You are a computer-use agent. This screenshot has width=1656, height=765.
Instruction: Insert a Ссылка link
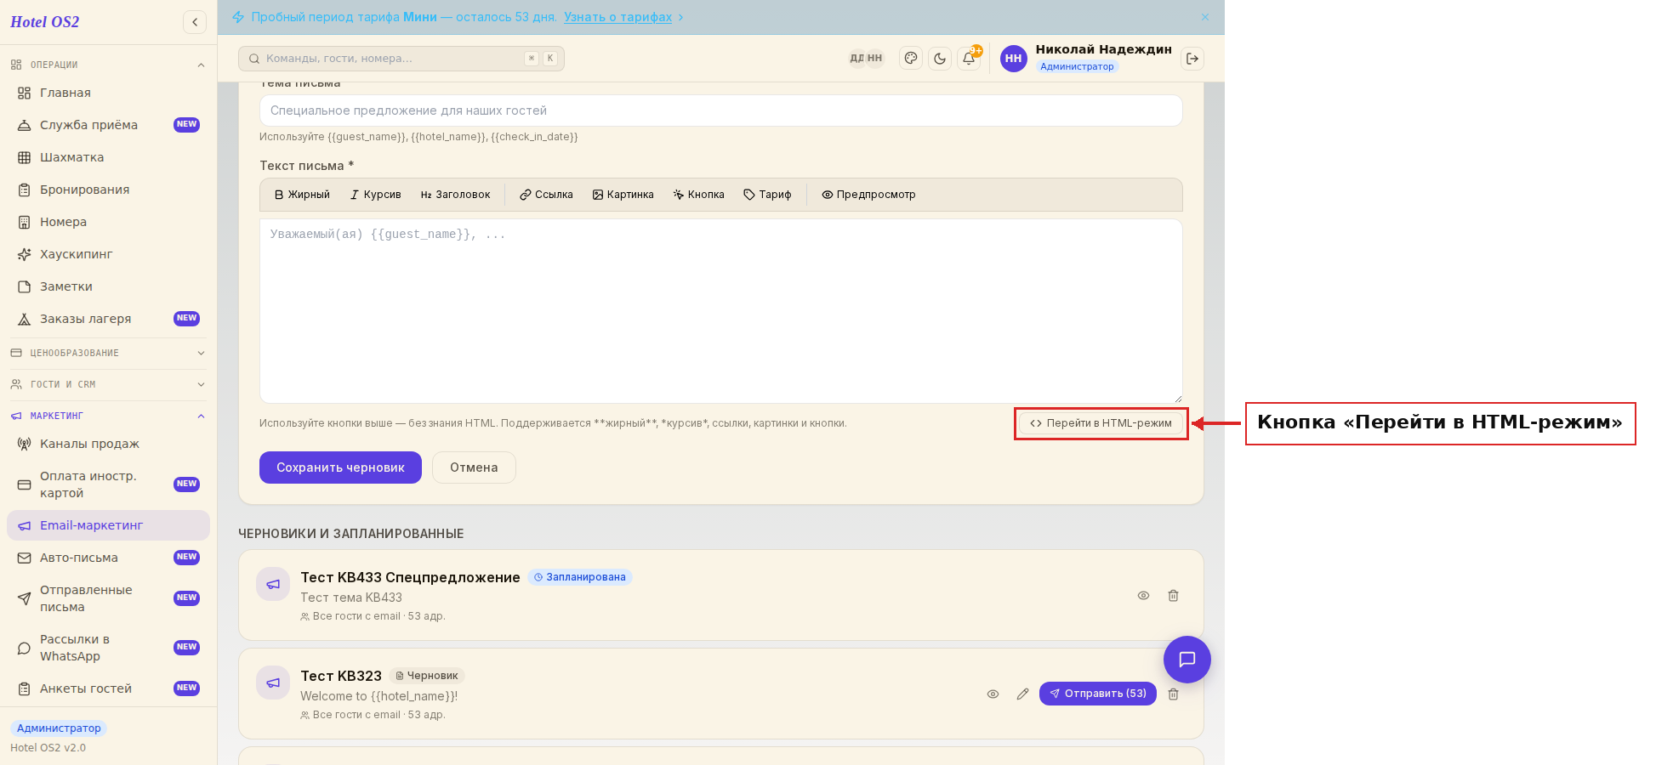tap(546, 195)
